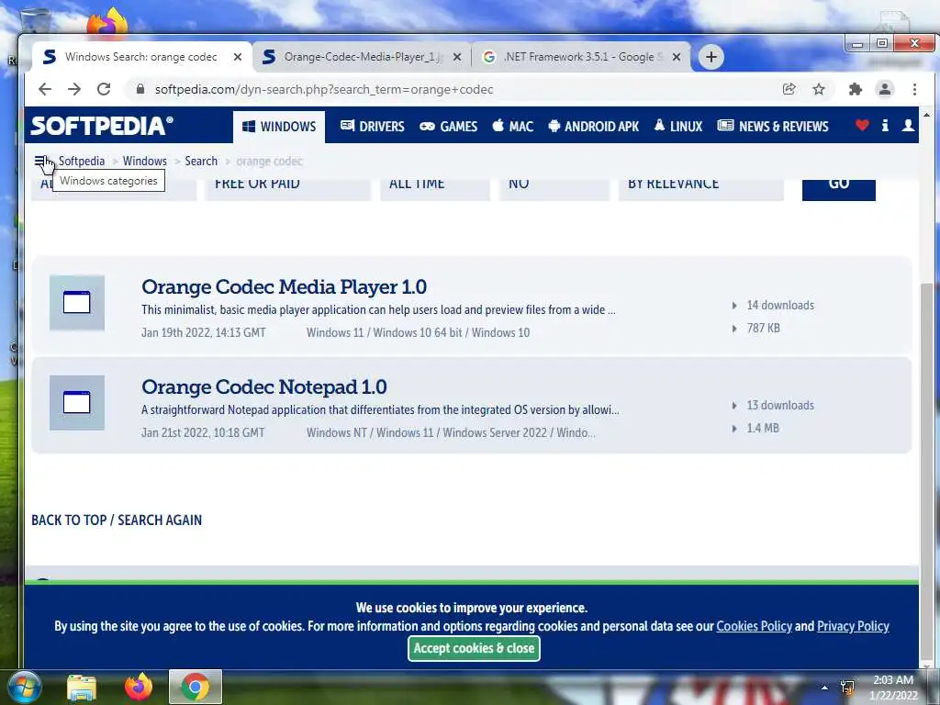Bookmark this page with the star icon

point(818,89)
